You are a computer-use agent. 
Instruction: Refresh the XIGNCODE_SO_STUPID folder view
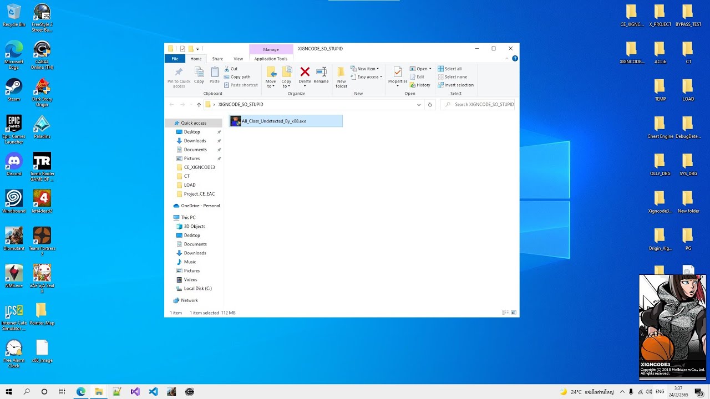click(x=429, y=104)
